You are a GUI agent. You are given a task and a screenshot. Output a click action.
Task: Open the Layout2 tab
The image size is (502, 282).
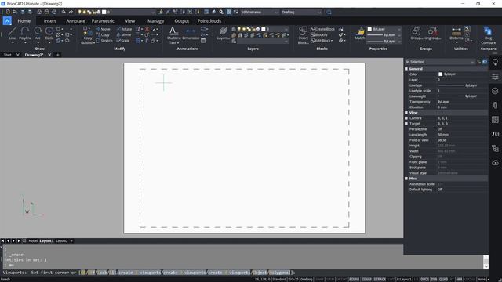click(62, 240)
